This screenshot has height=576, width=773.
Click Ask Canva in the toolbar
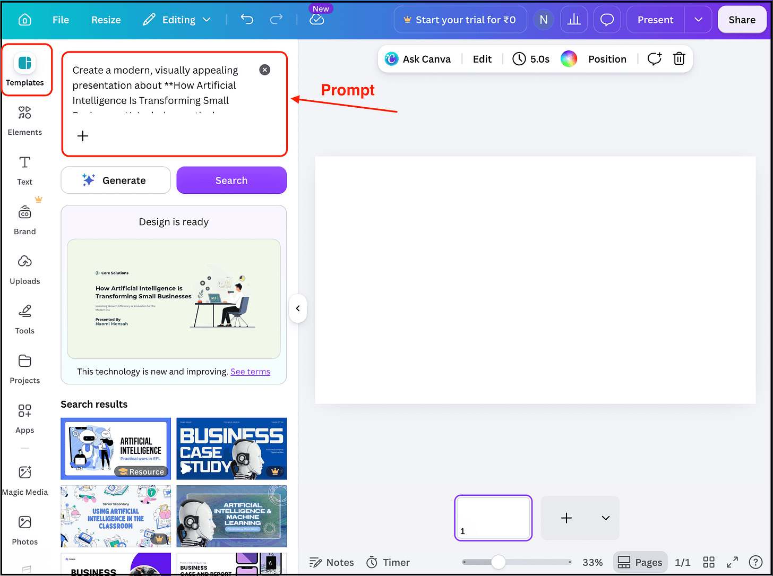click(418, 59)
